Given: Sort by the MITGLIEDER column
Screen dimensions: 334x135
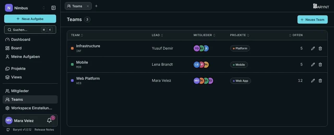Looking at the screenshot, I should point(204,35).
